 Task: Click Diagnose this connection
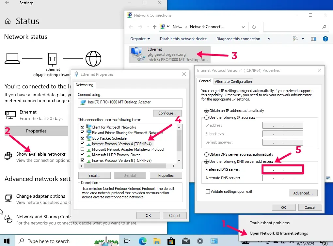click(238, 39)
